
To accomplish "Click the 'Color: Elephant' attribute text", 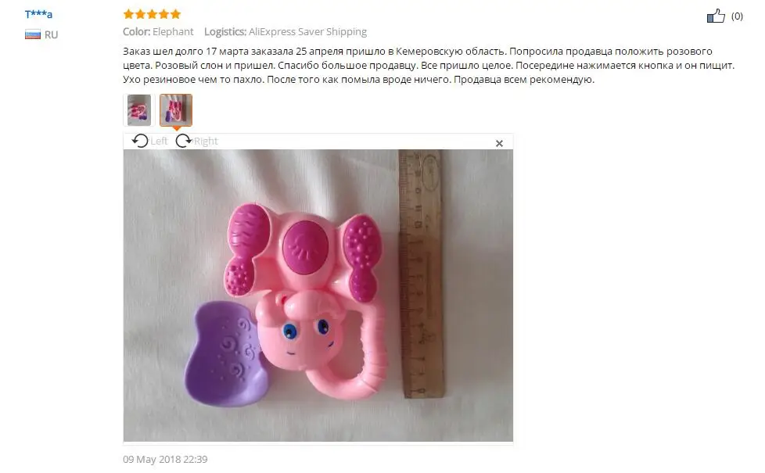I will tap(158, 32).
